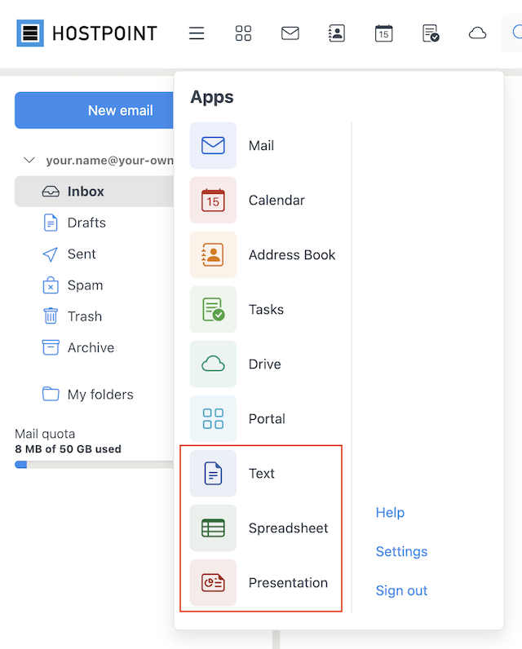Open Mail envelope icon in top bar
The width and height of the screenshot is (522, 649).
pos(290,33)
